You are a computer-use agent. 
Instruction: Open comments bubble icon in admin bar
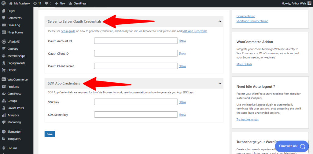pyautogui.click(x=46, y=3)
